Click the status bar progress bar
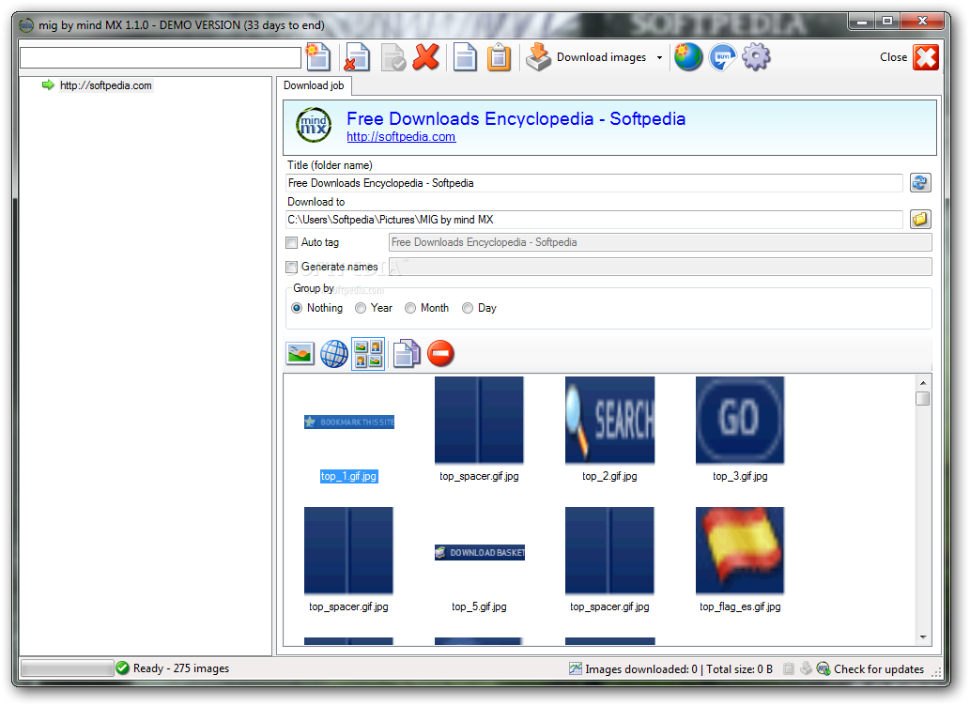970x706 pixels. (x=67, y=668)
